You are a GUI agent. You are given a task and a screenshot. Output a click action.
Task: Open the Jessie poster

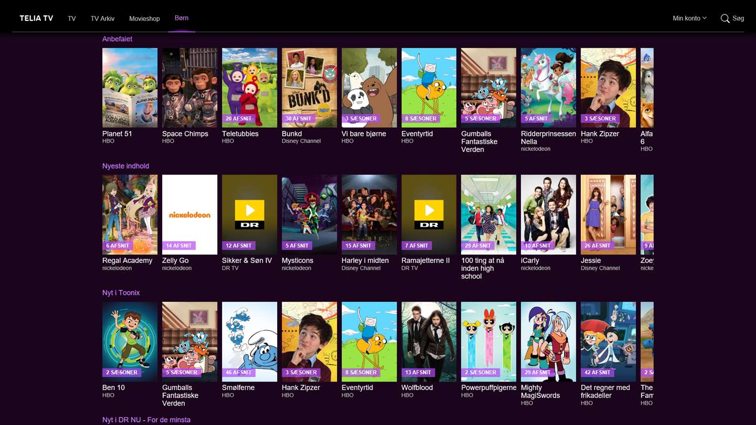pos(608,215)
